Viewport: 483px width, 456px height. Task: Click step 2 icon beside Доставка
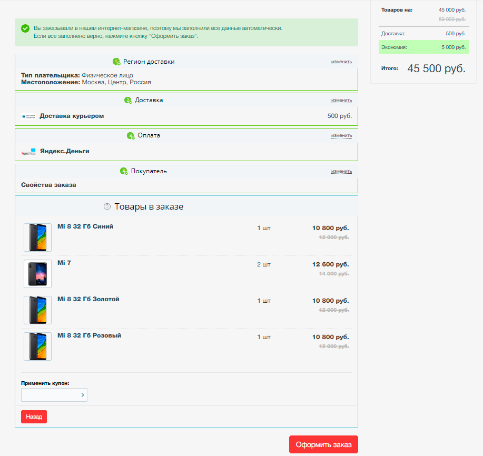click(128, 100)
